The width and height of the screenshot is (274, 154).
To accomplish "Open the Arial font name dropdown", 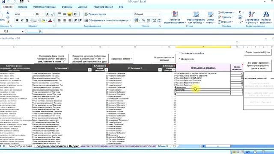I will [x=33, y=14].
